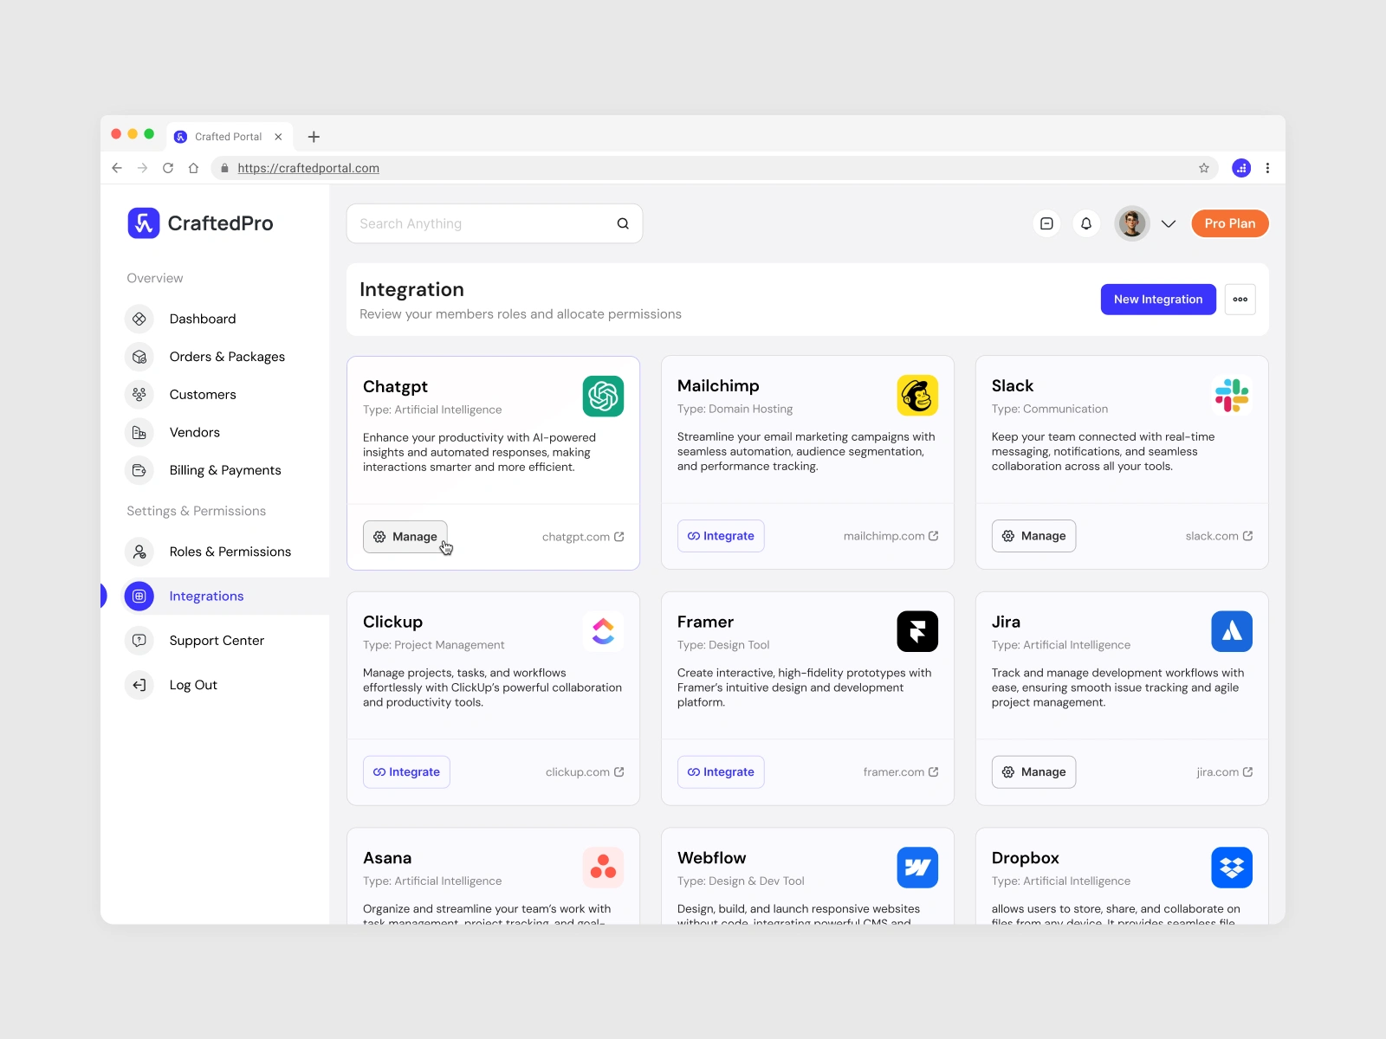
Task: Click the Vendors building icon
Action: (x=139, y=432)
